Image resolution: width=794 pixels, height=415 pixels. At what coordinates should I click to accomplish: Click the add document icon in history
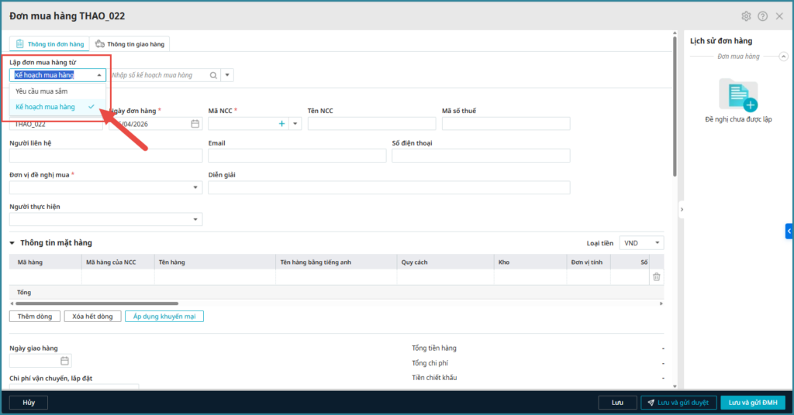coord(738,94)
